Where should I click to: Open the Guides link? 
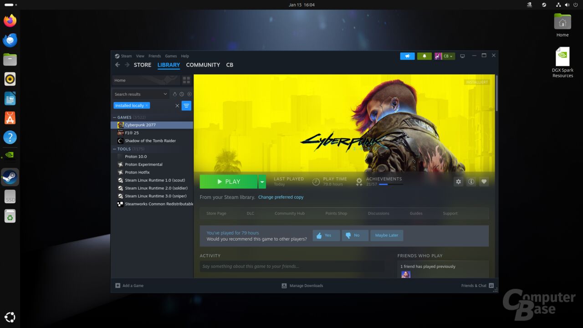coord(416,213)
